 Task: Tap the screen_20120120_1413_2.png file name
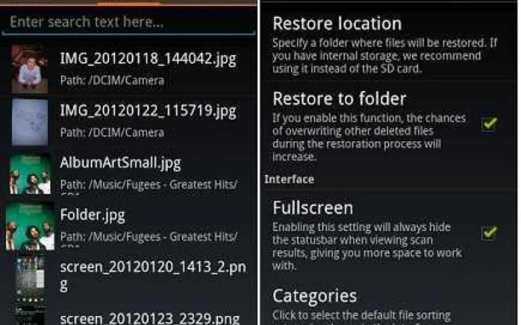point(153,276)
